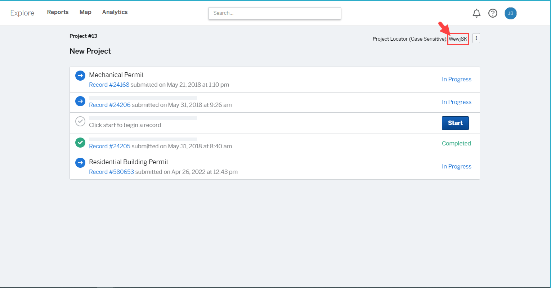The width and height of the screenshot is (551, 288).
Task: Open the JB user avatar menu
Action: tap(510, 13)
